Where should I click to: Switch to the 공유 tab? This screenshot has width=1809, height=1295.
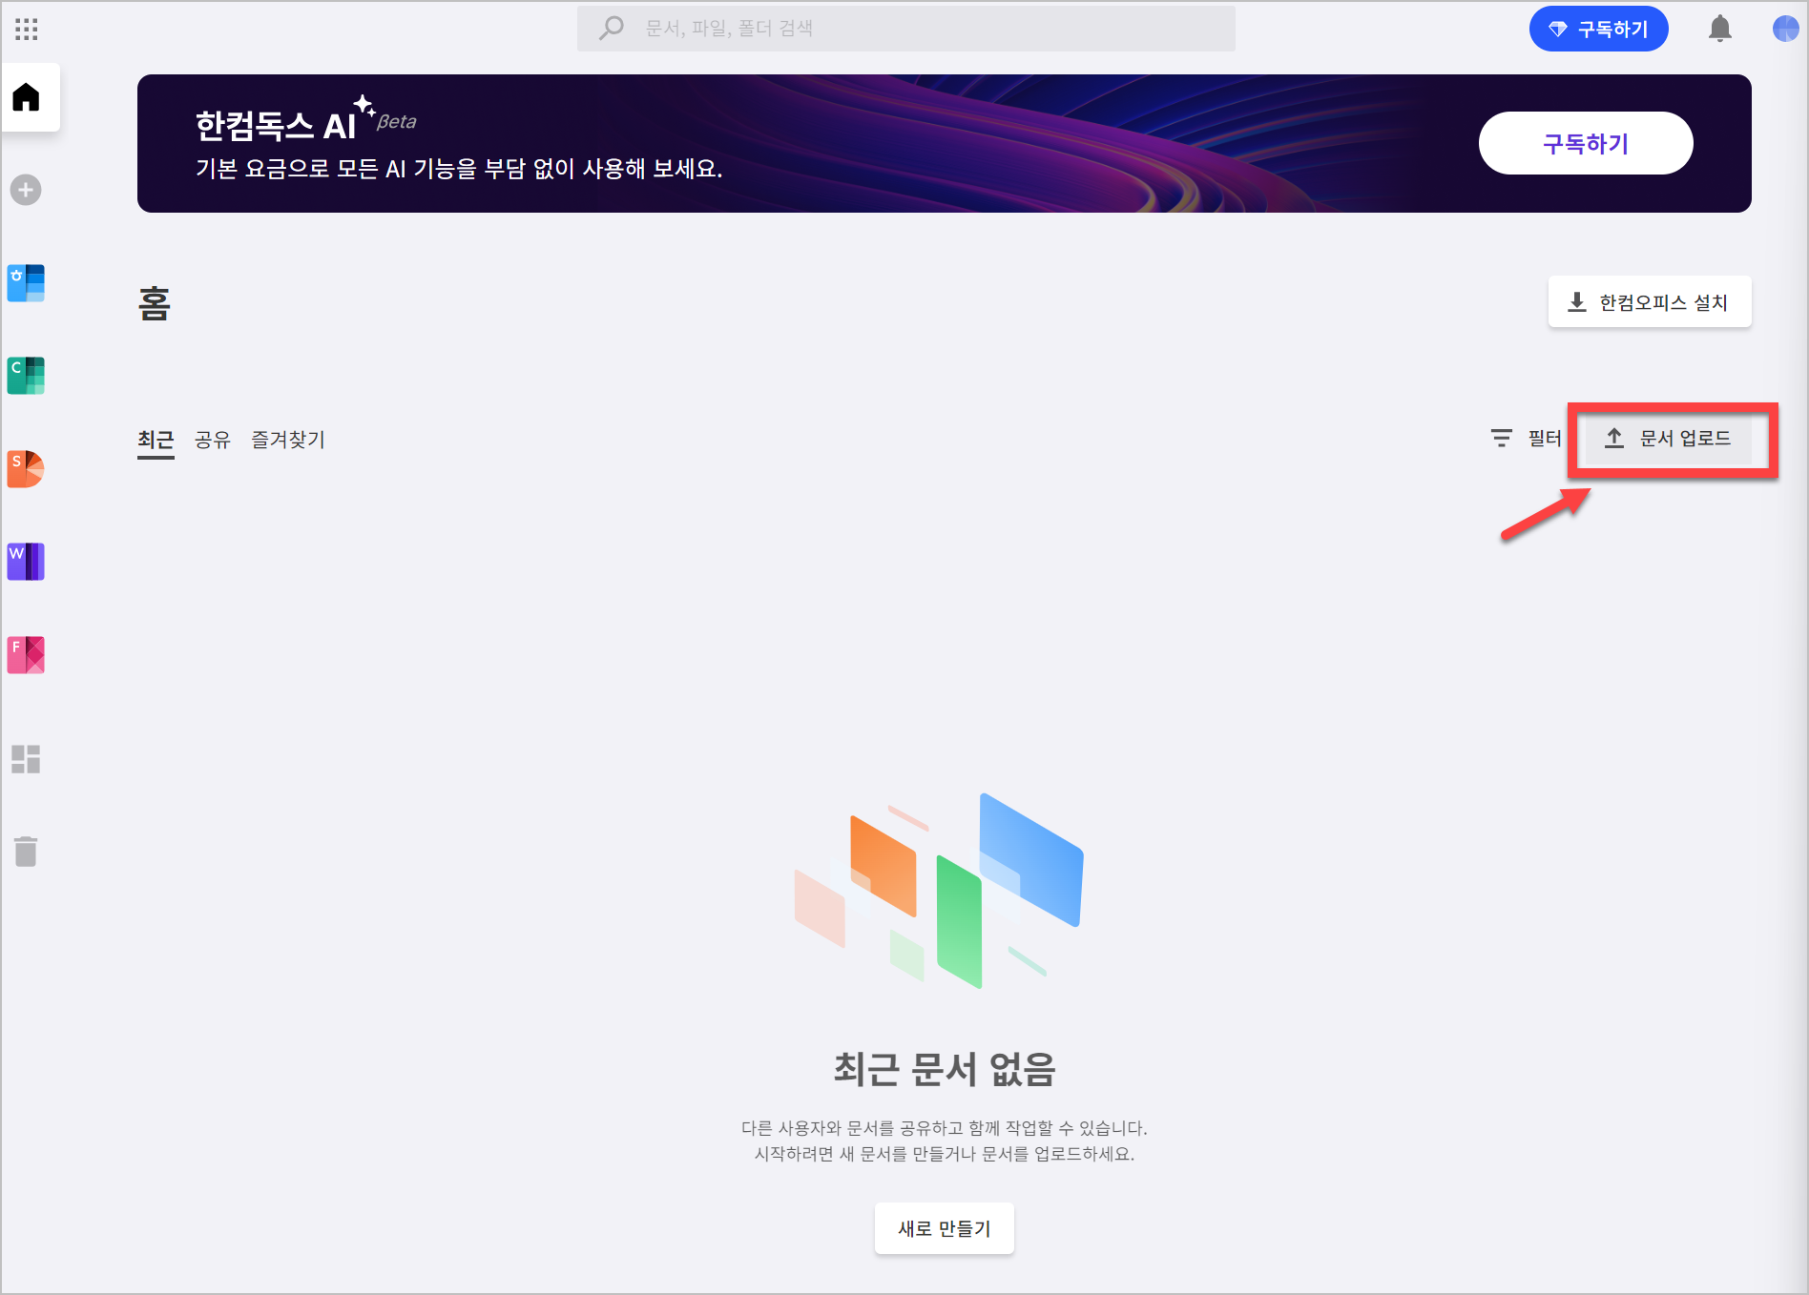[x=213, y=440]
